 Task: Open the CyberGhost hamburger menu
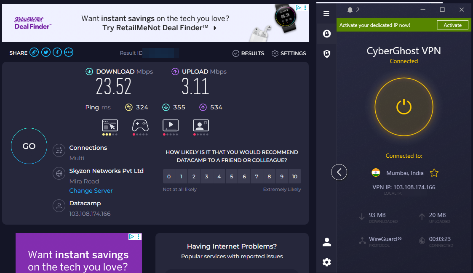[x=326, y=13]
